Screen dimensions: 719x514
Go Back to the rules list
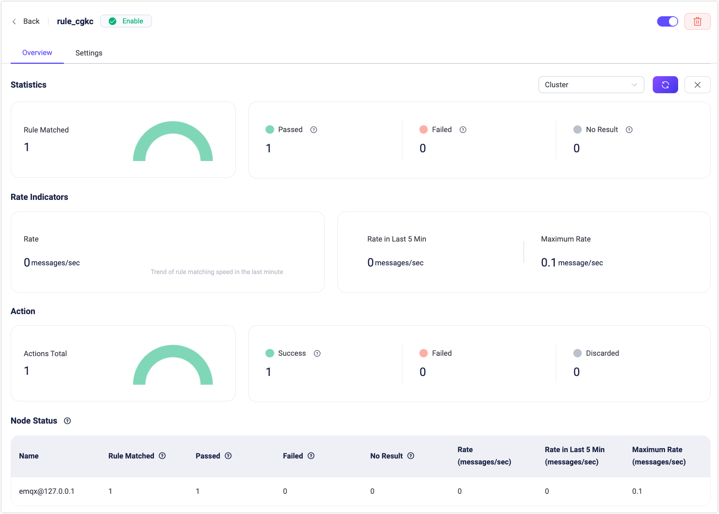pos(26,21)
